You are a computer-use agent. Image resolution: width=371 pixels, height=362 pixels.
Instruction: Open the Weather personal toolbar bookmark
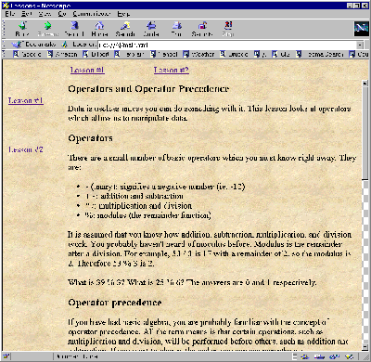point(199,54)
